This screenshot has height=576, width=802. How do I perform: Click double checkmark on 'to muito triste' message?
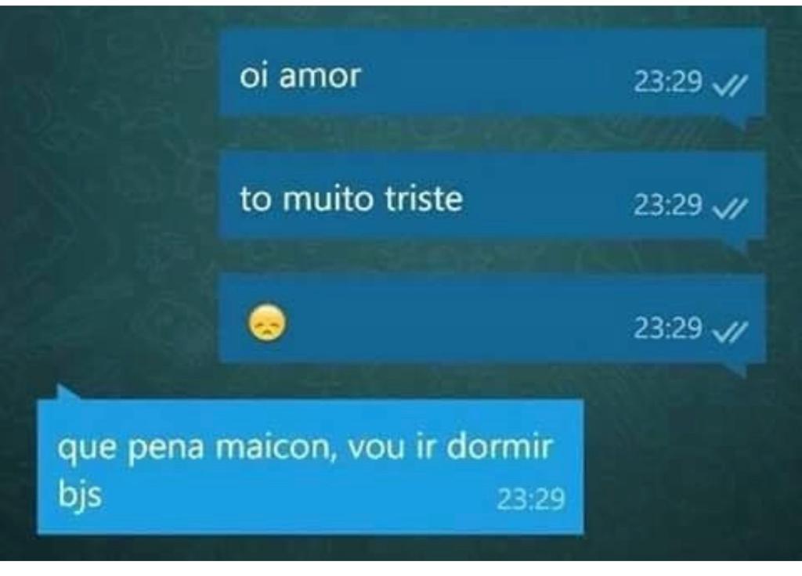(731, 207)
